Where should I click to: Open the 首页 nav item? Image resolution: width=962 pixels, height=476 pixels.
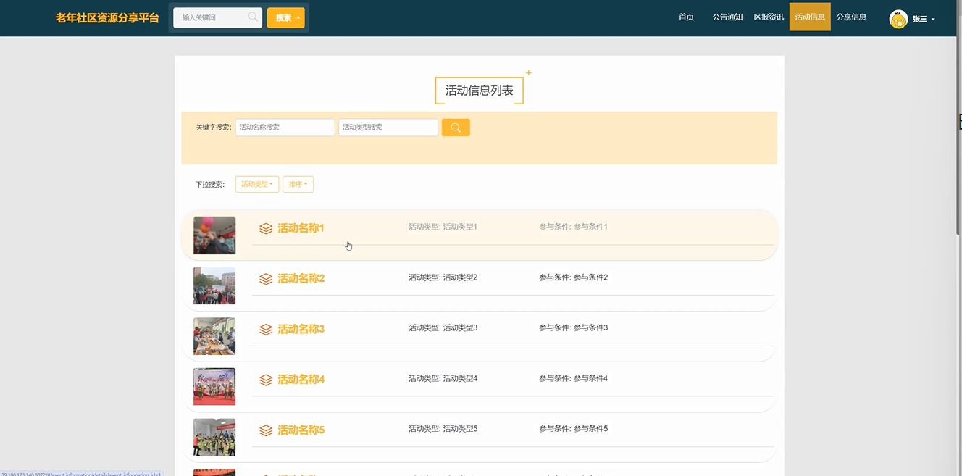point(686,17)
